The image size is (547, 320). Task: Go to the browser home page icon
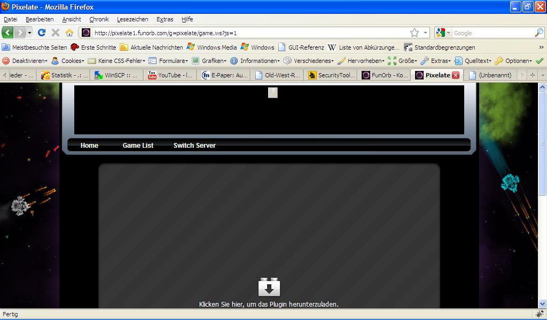tap(69, 33)
